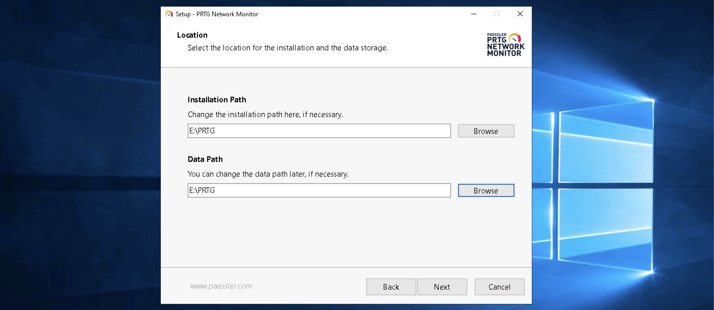Go back to the previous setup step
The image size is (714, 310).
point(391,287)
